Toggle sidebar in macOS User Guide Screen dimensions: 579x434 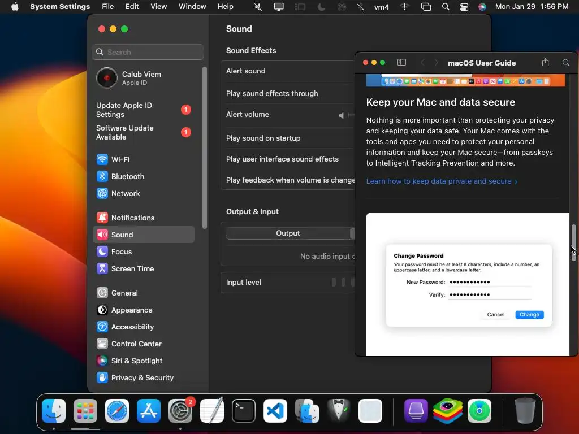(401, 63)
